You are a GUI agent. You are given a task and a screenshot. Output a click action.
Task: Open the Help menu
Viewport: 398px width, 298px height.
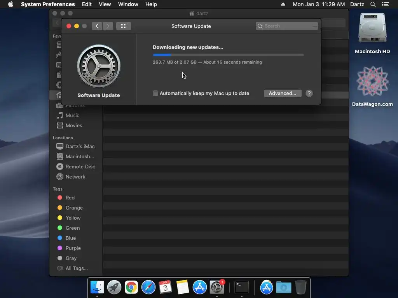(x=151, y=4)
